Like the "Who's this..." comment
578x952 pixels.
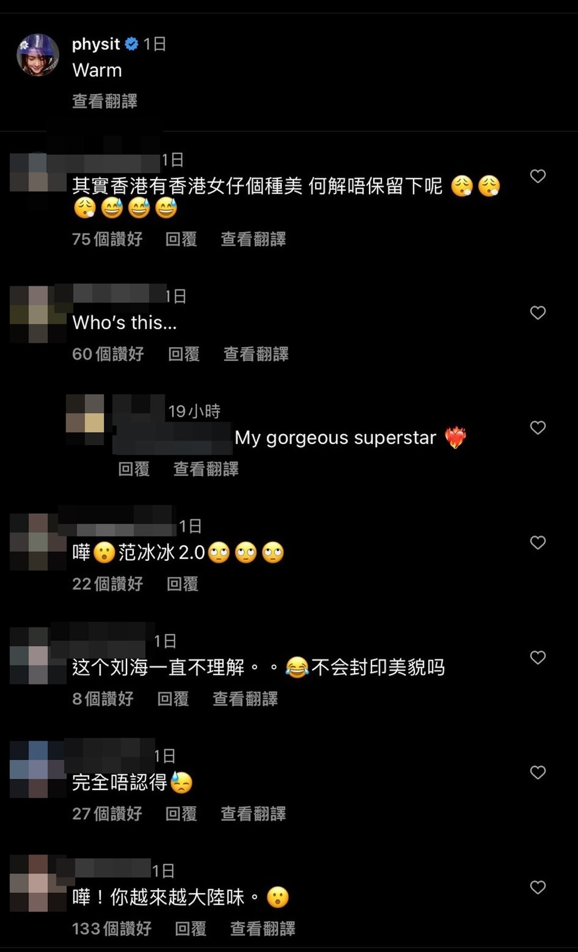[538, 313]
